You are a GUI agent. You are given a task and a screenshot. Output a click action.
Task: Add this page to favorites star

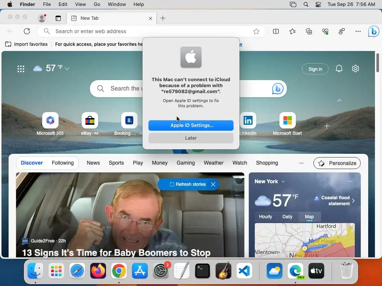tap(256, 31)
